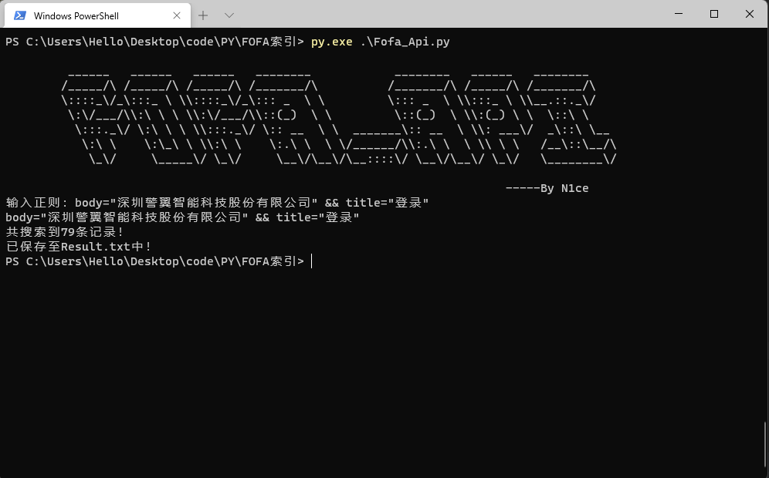Expand the new-tab profile dropdown
The image size is (769, 478).
229,15
